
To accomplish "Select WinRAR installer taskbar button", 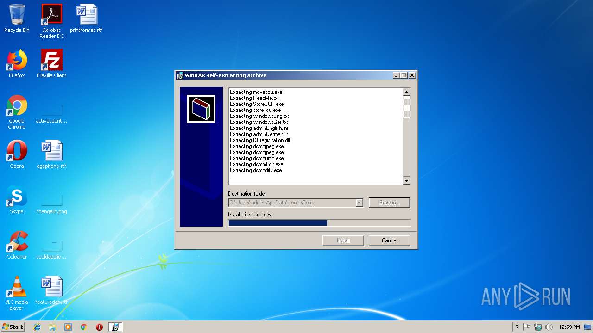I will click(x=115, y=327).
